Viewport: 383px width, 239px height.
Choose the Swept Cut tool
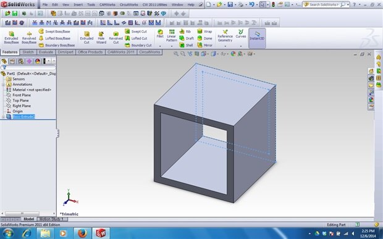136,31
